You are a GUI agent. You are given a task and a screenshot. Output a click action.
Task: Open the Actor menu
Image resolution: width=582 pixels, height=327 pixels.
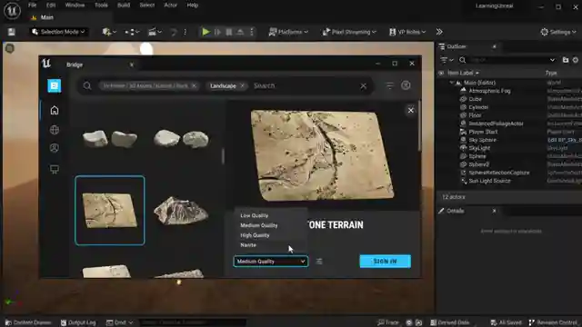click(x=170, y=5)
